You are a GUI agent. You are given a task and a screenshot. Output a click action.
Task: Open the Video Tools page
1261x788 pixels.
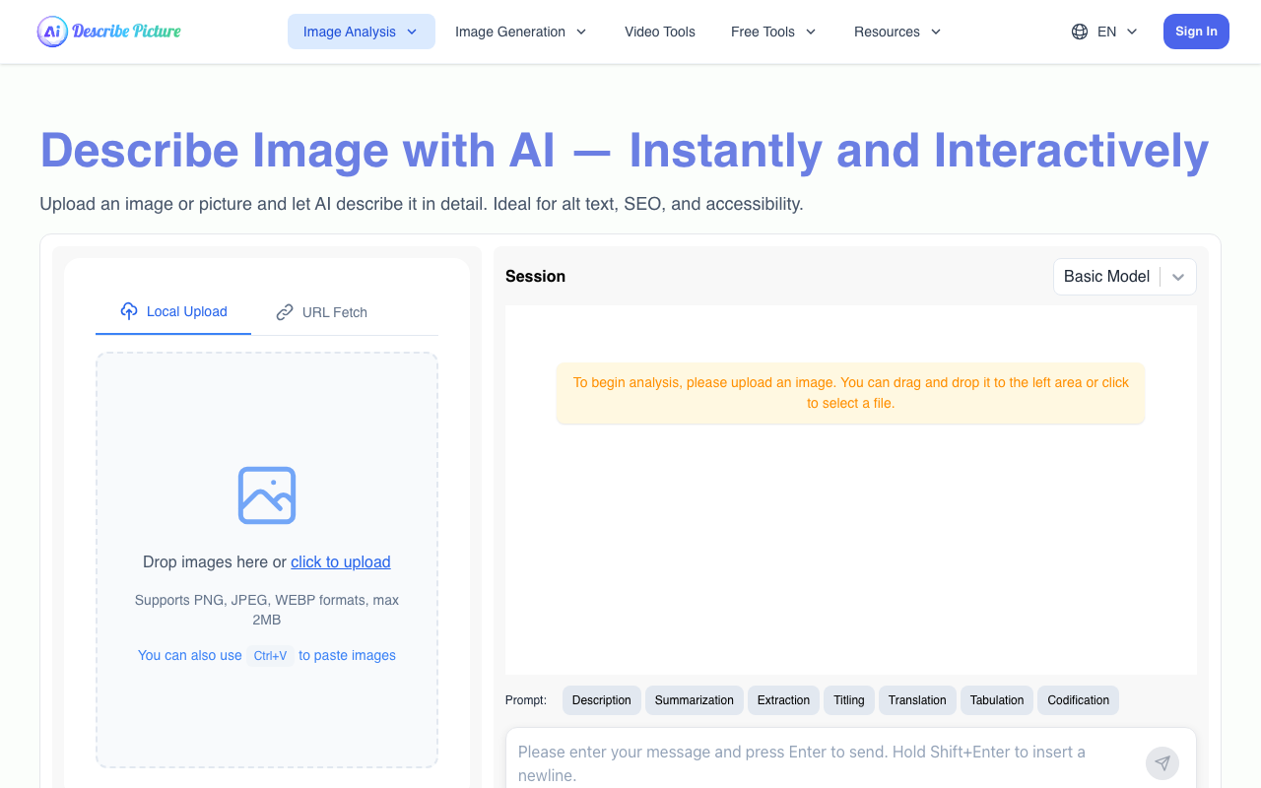coord(659,32)
